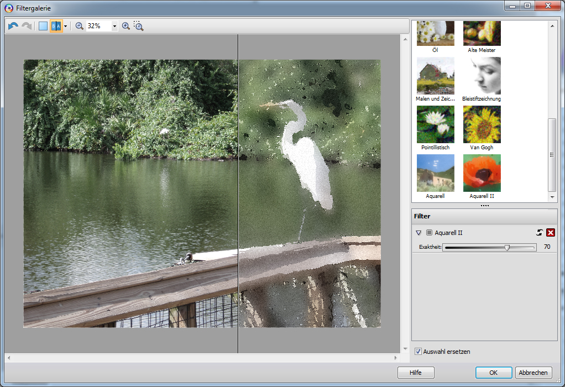This screenshot has height=387, width=565.
Task: Click the filter list scroll down arrow
Action: [552, 197]
